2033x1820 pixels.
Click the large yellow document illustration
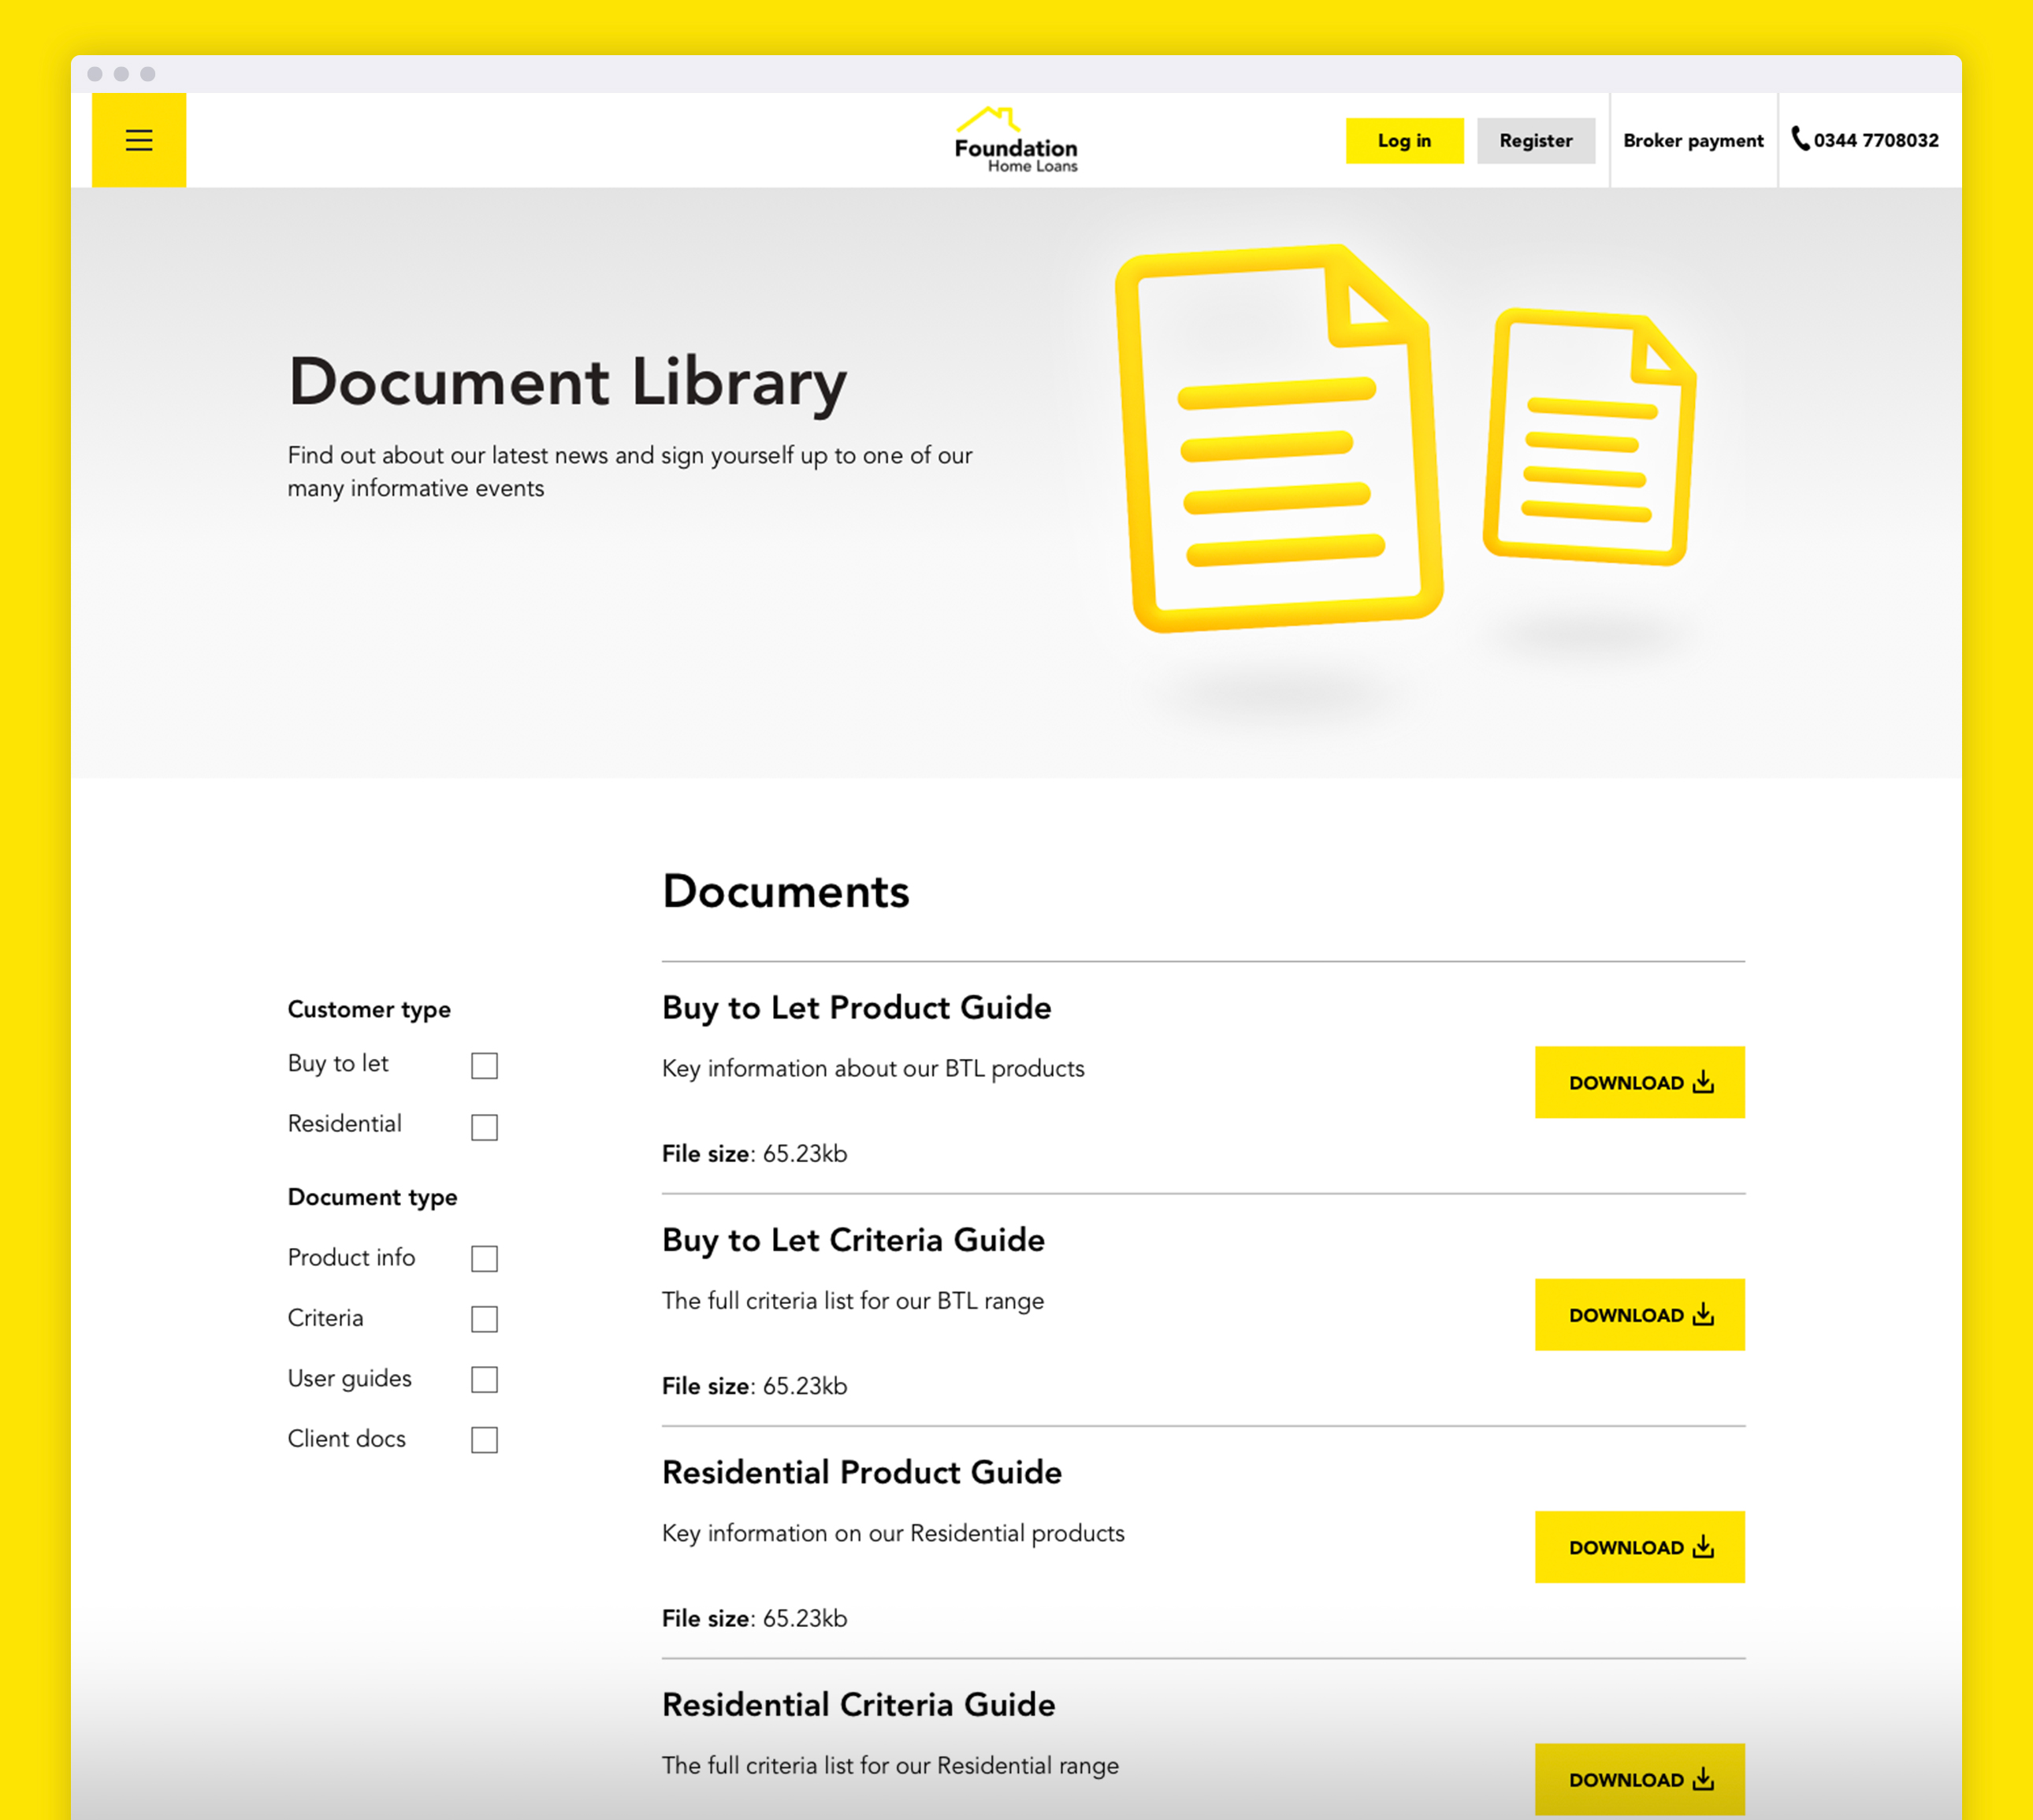coord(1277,440)
